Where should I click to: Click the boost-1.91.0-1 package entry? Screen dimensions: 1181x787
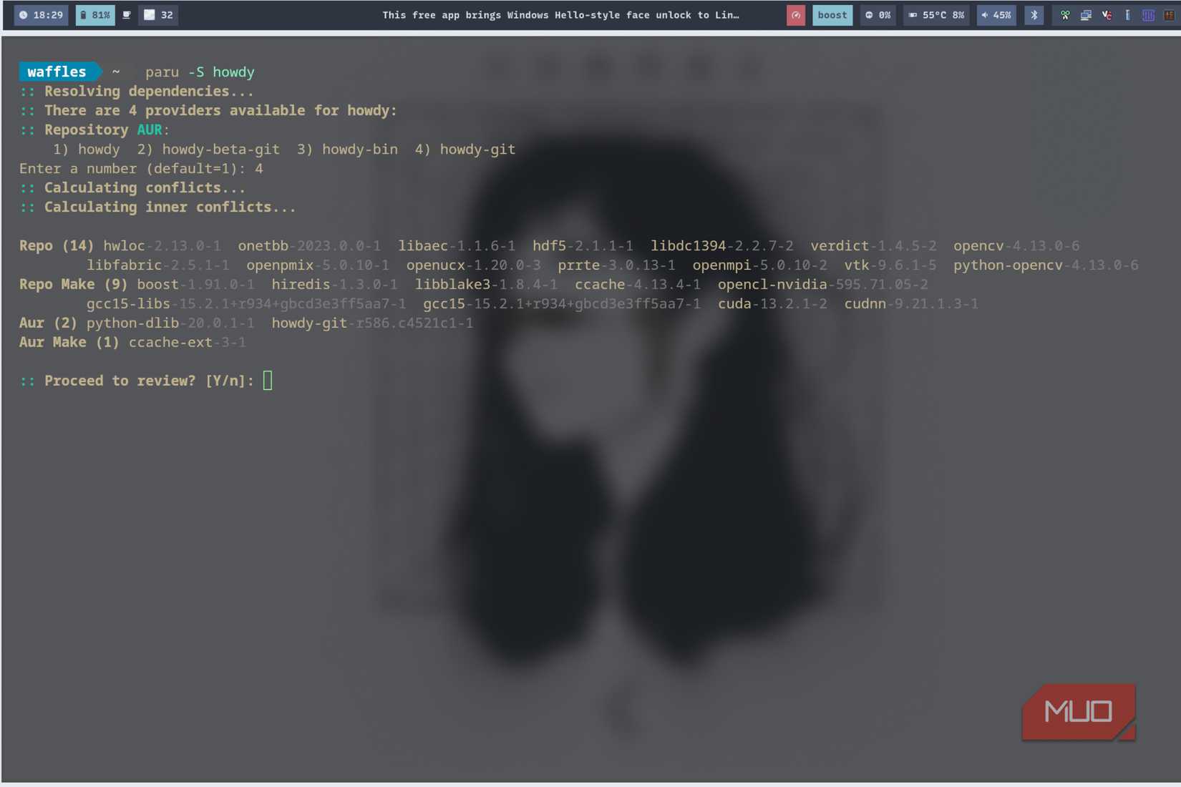coord(195,285)
